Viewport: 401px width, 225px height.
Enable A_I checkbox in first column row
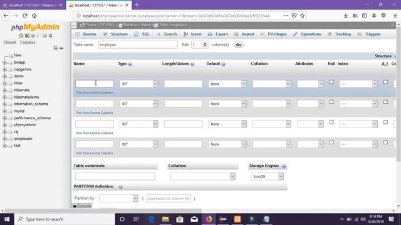(385, 82)
